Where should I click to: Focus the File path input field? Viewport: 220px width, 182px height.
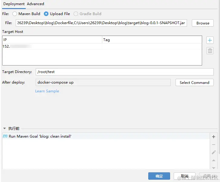coord(101,23)
